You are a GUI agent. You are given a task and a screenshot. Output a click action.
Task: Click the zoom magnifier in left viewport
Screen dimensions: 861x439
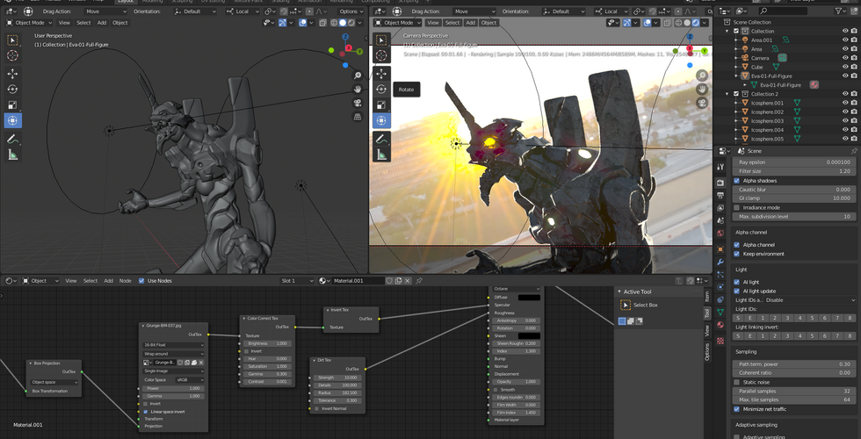pyautogui.click(x=358, y=76)
